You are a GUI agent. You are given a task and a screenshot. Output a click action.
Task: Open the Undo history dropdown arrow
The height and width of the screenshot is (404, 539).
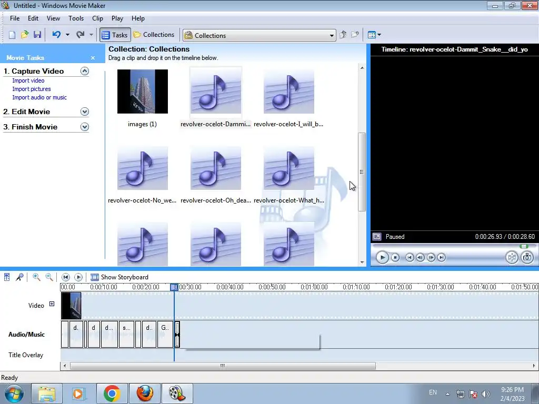(x=67, y=35)
